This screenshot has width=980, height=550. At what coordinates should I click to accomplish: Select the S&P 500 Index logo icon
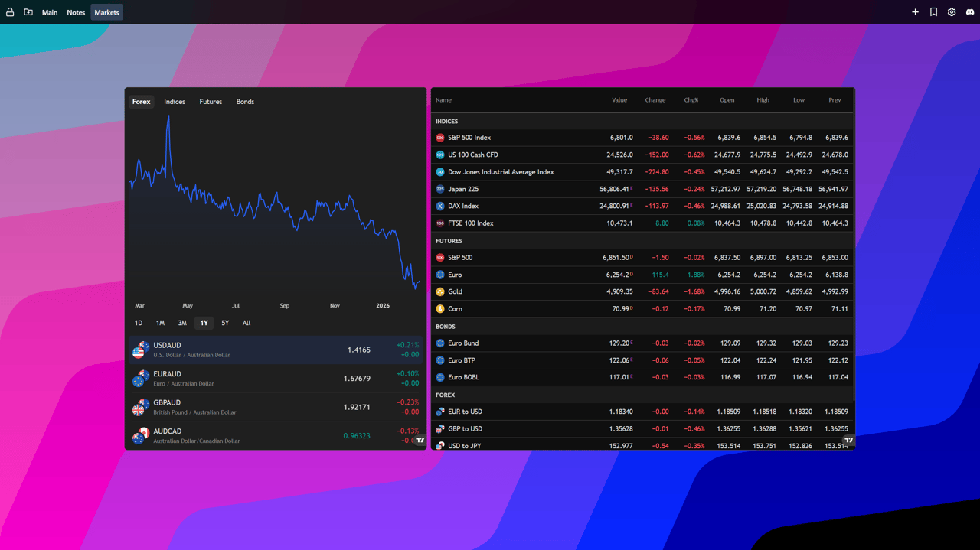(x=441, y=138)
